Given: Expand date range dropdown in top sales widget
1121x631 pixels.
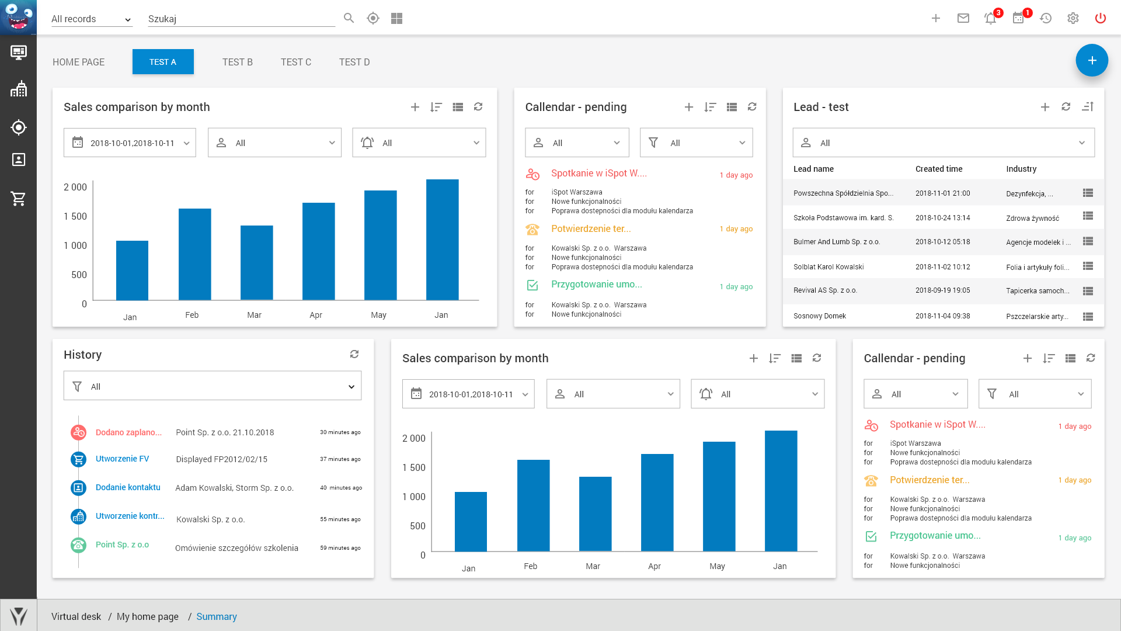Looking at the screenshot, I should point(130,143).
